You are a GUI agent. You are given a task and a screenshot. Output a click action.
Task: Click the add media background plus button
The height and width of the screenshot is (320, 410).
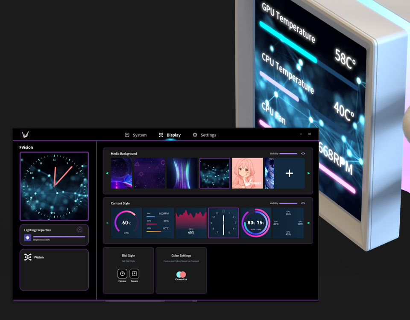[289, 173]
